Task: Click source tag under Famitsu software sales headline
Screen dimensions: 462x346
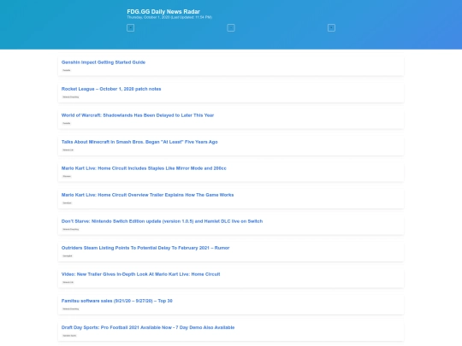Action: click(x=71, y=308)
